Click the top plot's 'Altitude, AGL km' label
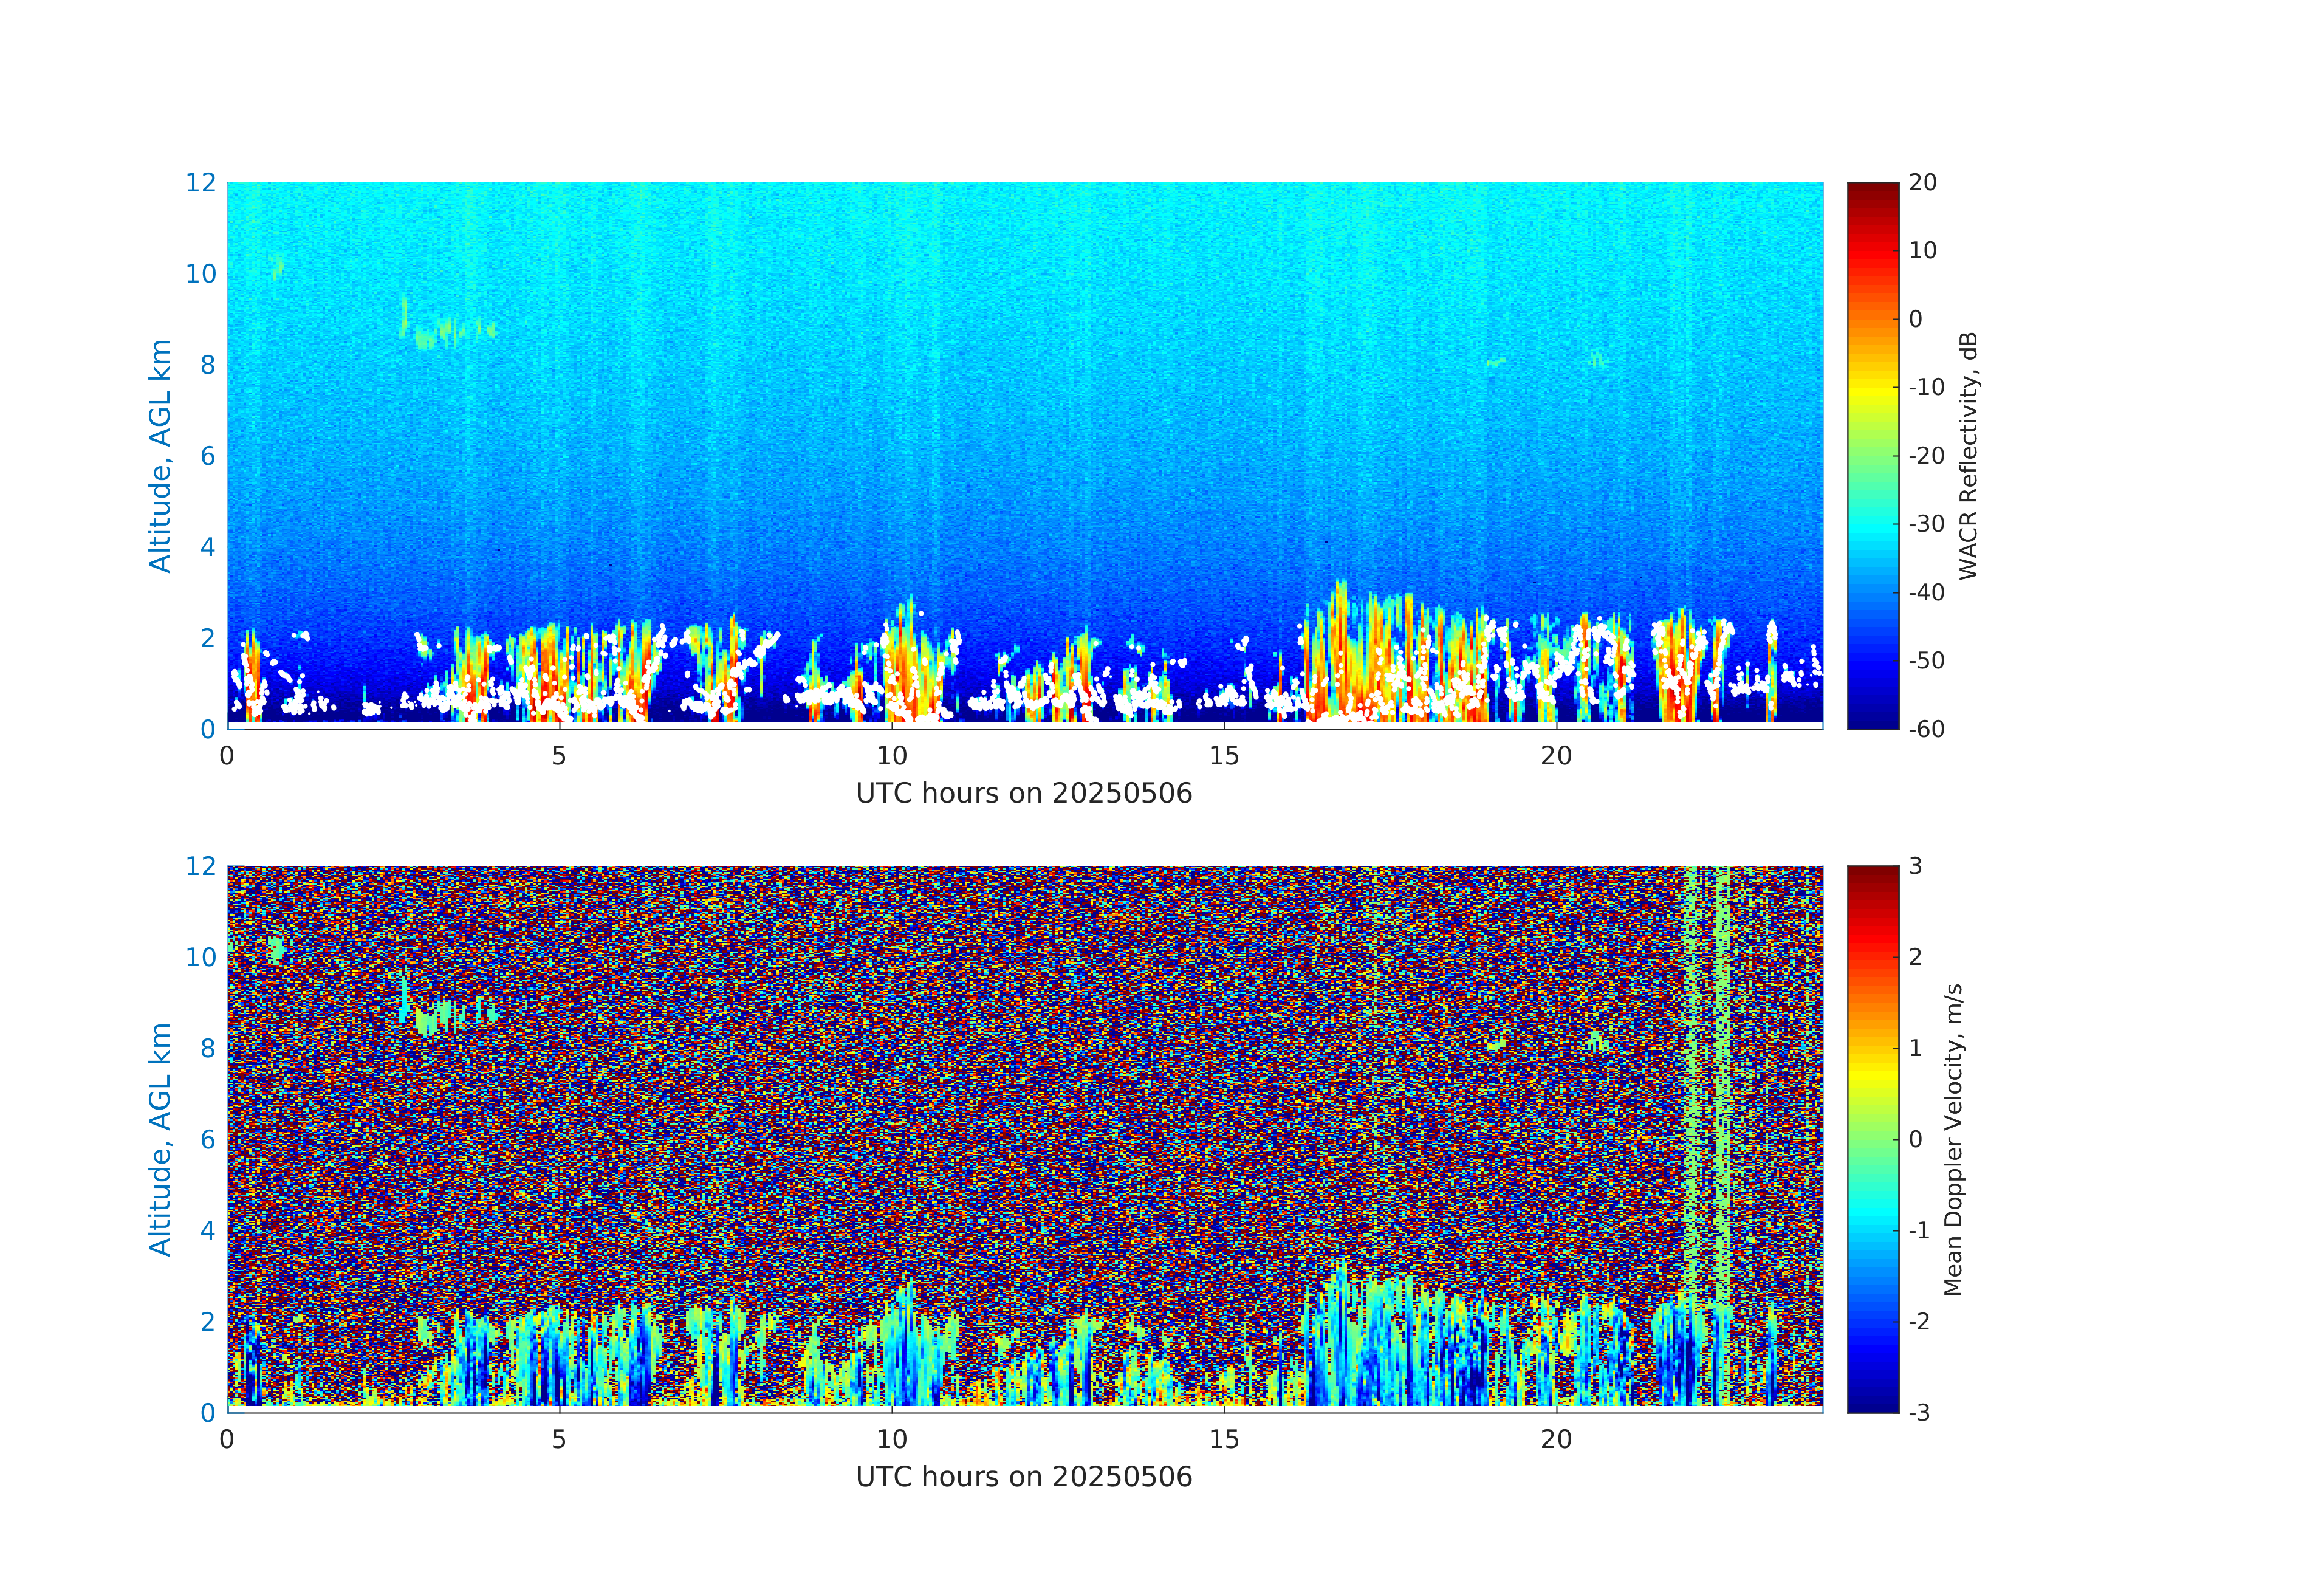 (160, 455)
